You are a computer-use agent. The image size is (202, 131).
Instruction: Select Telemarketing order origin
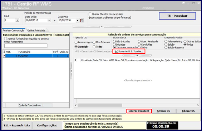166,41
